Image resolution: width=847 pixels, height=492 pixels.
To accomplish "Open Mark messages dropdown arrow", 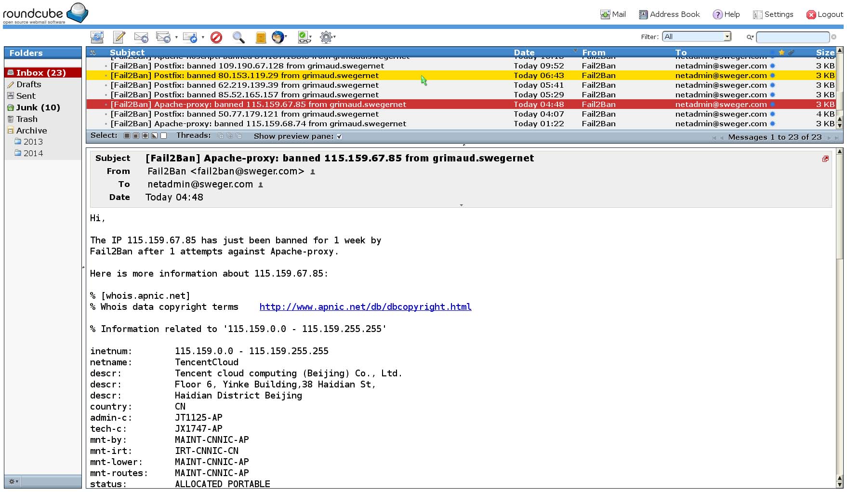I will tap(311, 37).
